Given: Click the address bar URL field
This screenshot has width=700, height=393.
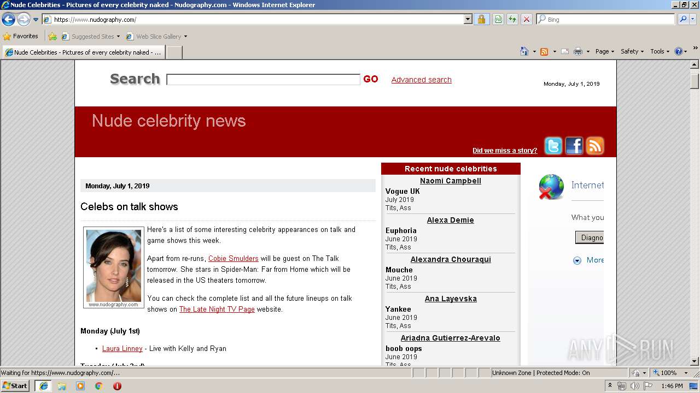Looking at the screenshot, I should (253, 20).
